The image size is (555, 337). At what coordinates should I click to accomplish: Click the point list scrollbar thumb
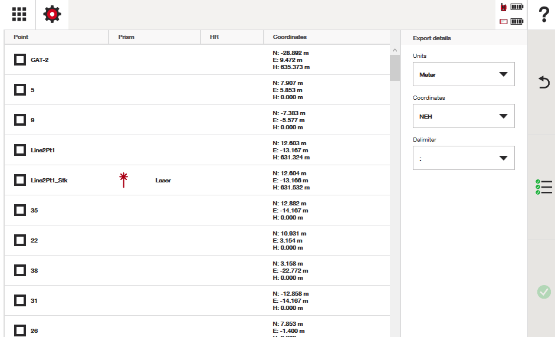point(395,68)
